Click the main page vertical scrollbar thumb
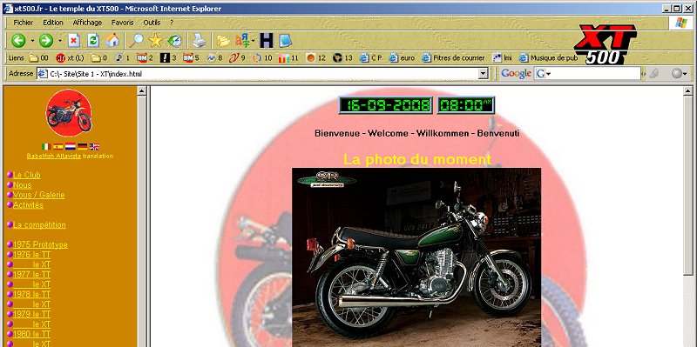The image size is (697, 347). 688,185
